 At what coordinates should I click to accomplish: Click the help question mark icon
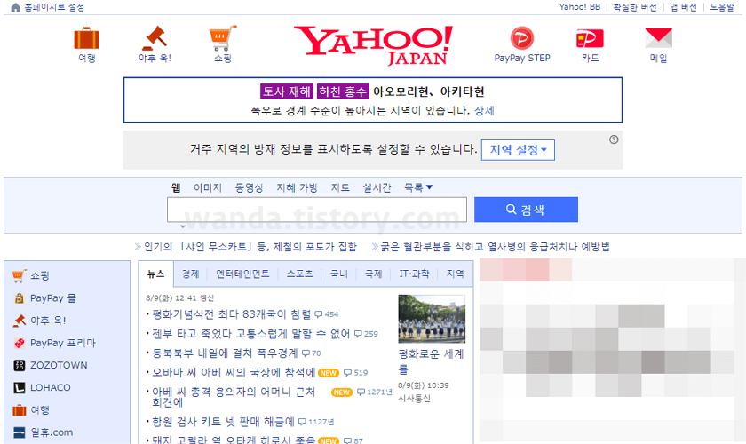coord(614,139)
